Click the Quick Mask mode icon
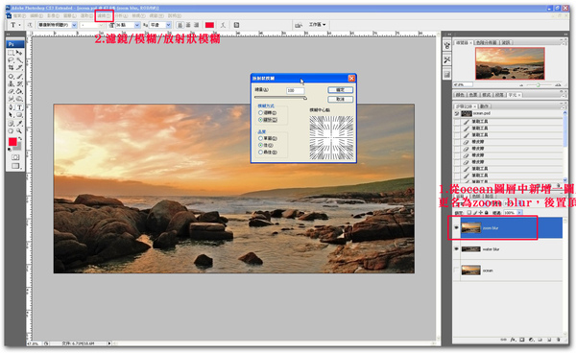Screen dimensions: 576x353 15,157
